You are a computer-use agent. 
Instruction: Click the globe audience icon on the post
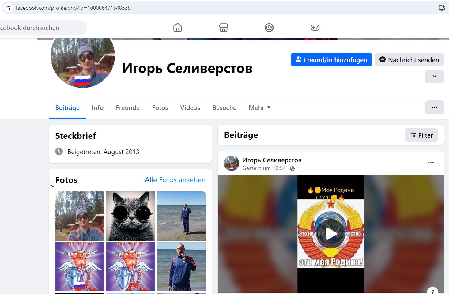click(292, 168)
